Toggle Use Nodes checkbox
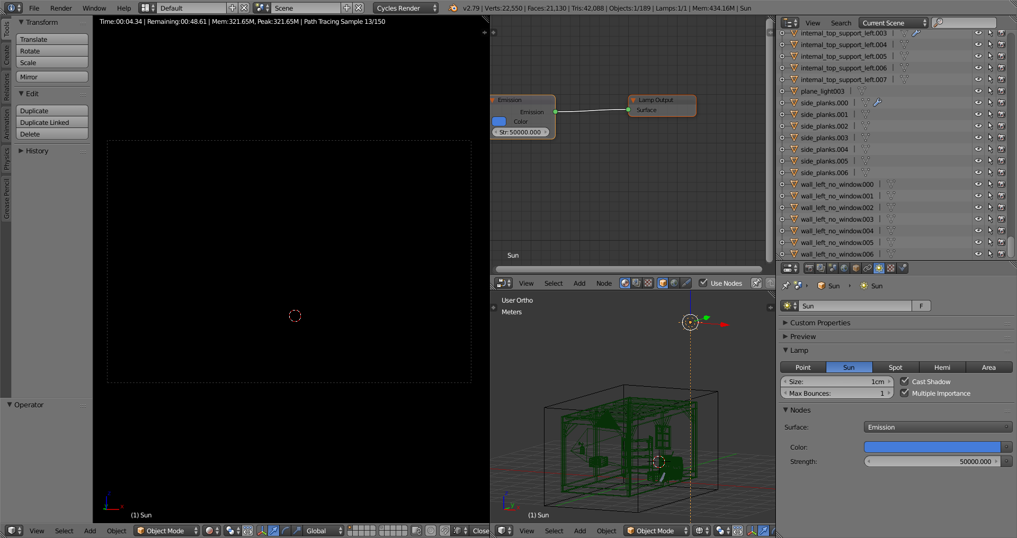The width and height of the screenshot is (1017, 538). click(703, 283)
